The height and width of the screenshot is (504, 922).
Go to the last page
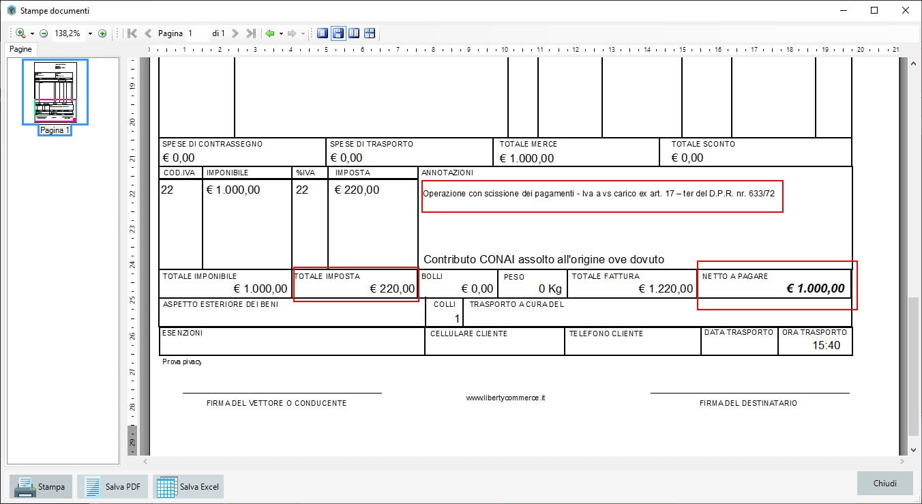pos(251,33)
